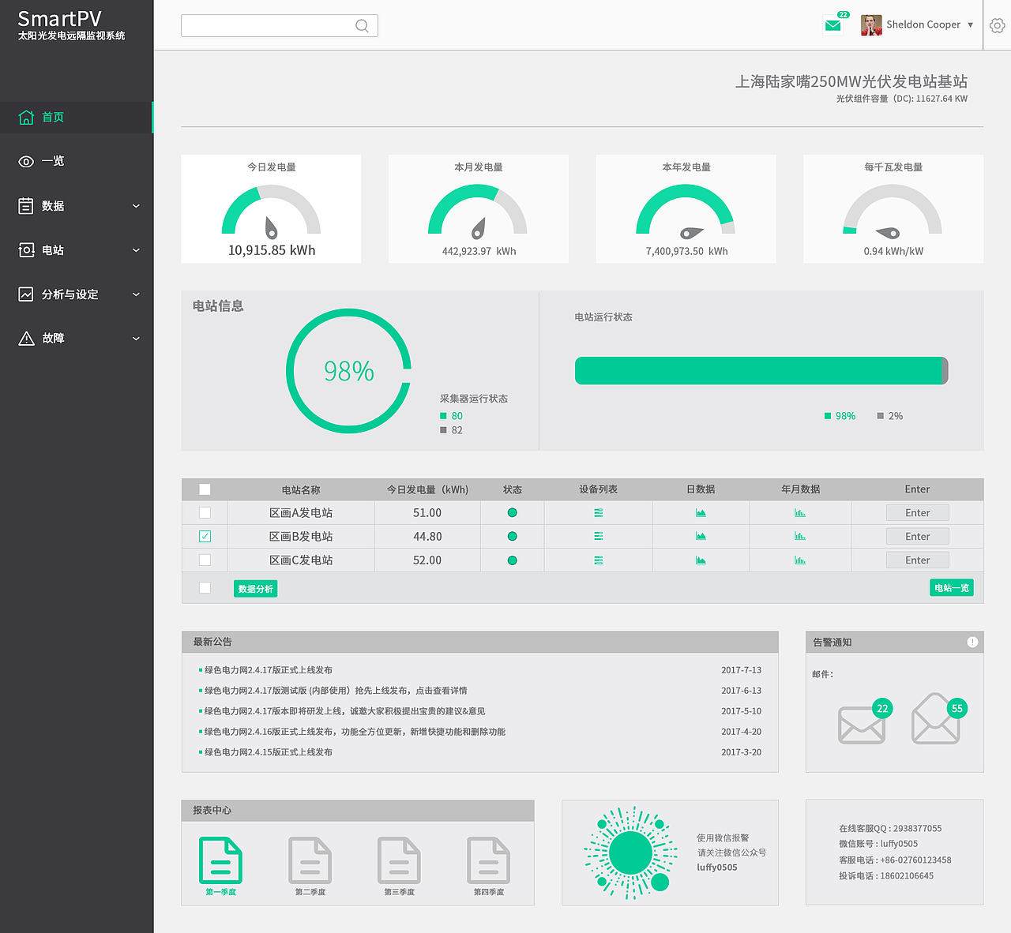Tick the checkbox next to 数据分析 button
This screenshot has height=933, width=1011.
click(205, 588)
